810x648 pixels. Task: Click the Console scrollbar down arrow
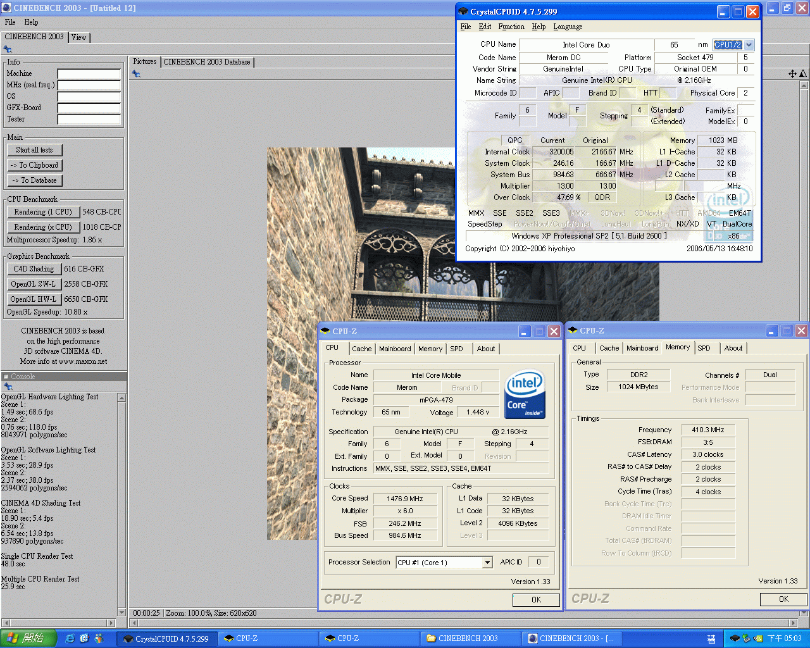click(122, 612)
